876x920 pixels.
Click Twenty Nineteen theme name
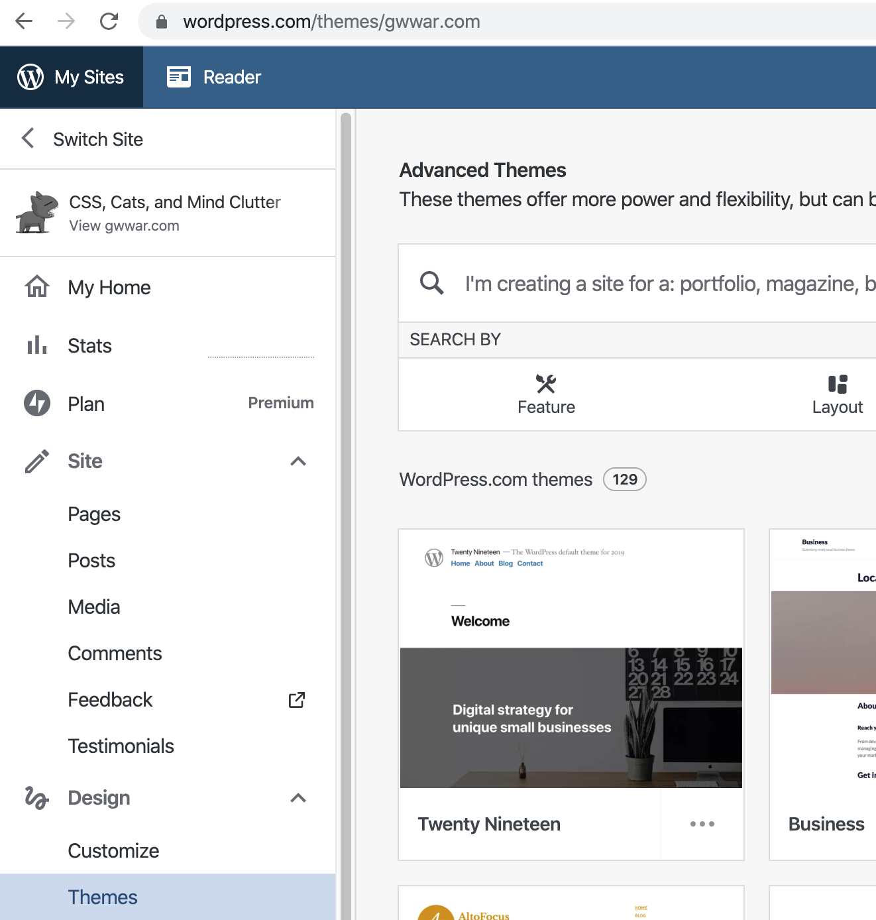[x=489, y=824]
